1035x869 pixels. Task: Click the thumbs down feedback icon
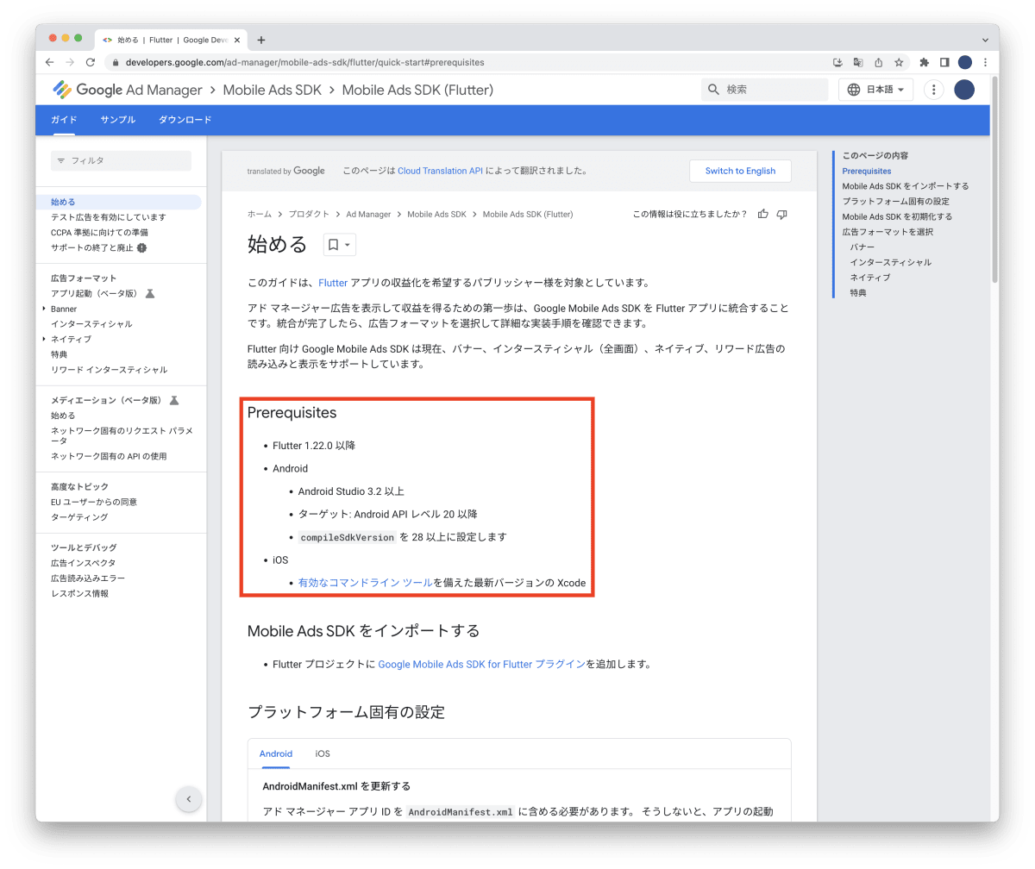[782, 214]
